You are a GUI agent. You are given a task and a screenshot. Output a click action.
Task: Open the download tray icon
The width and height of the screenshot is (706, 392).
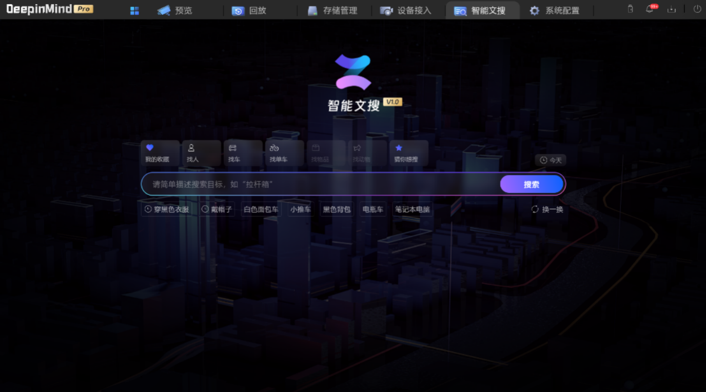[671, 9]
